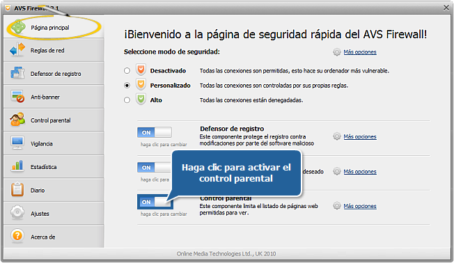Click the Vigilancia monitor icon
The image size is (454, 263).
[17, 143]
